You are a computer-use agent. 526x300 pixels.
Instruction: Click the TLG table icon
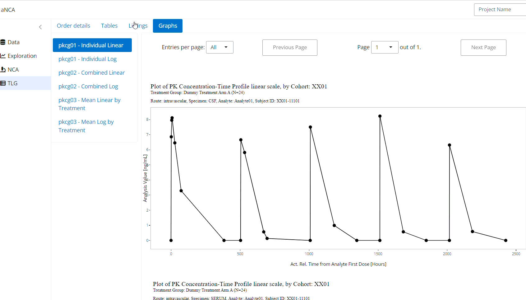coord(3,83)
